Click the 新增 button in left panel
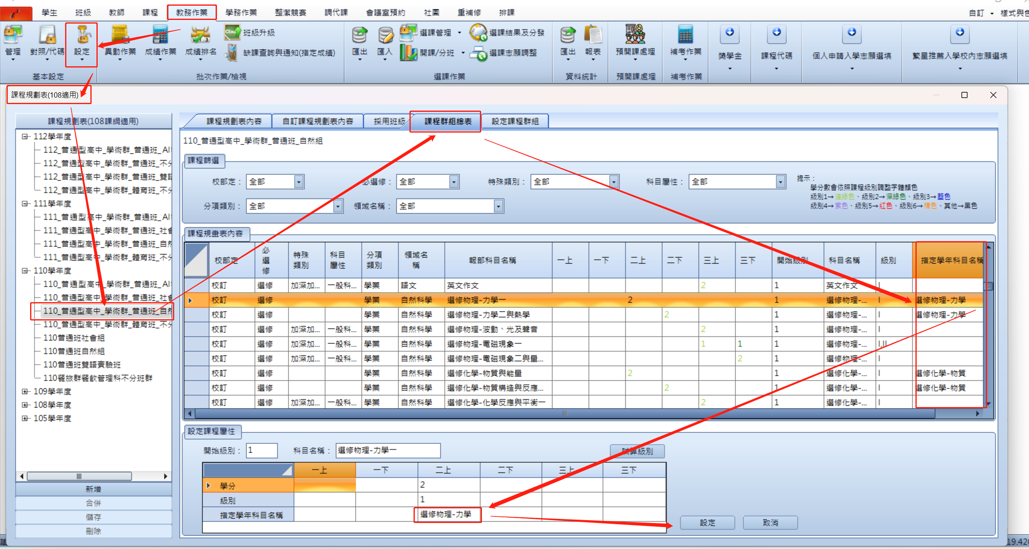Image resolution: width=1029 pixels, height=549 pixels. [x=94, y=489]
